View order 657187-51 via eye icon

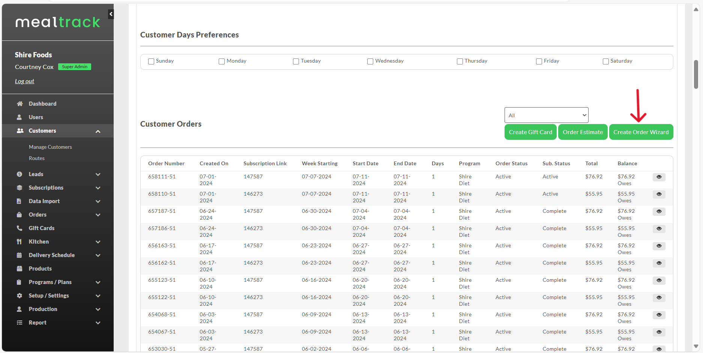[x=659, y=211]
